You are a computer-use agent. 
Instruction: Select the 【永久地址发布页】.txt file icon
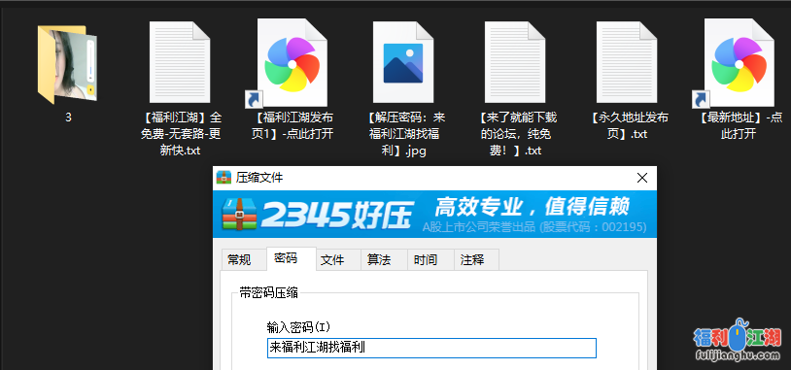click(627, 62)
